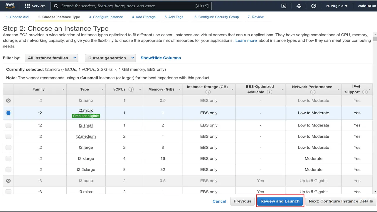Open the codeToFun account menu
Viewport: 377px width, 212px height.
(x=367, y=6)
